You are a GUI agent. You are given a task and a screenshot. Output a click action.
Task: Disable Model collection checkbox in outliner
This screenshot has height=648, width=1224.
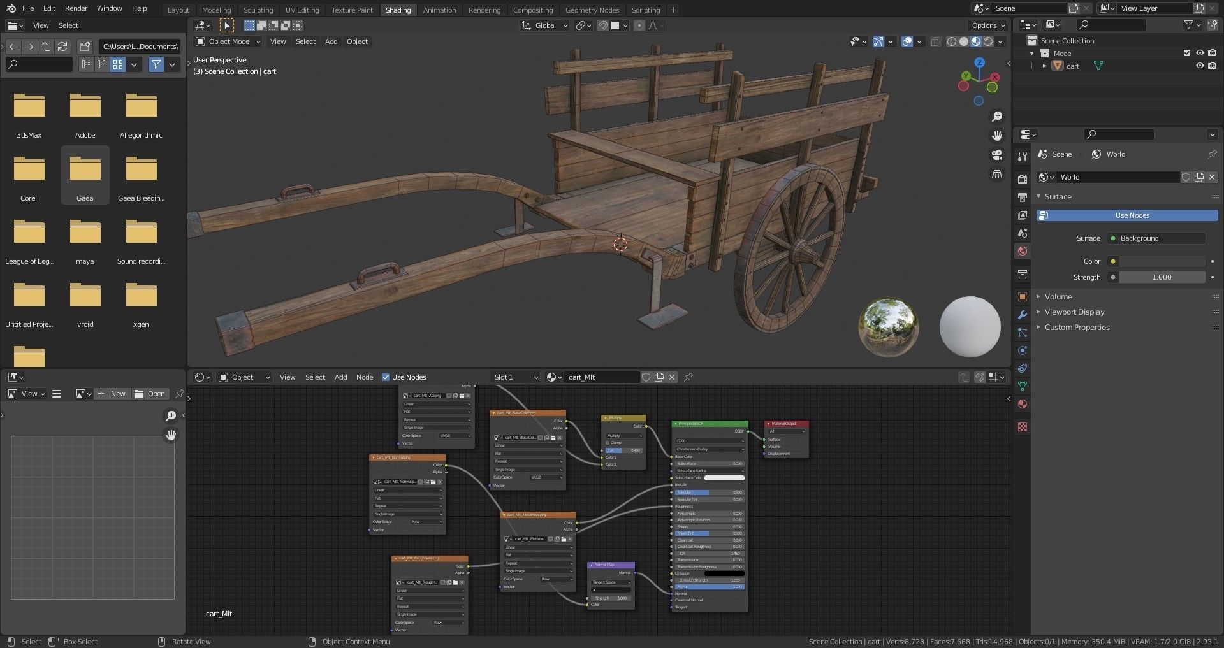[1187, 53]
